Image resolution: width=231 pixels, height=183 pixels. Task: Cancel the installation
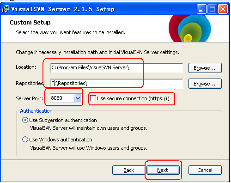click(205, 170)
